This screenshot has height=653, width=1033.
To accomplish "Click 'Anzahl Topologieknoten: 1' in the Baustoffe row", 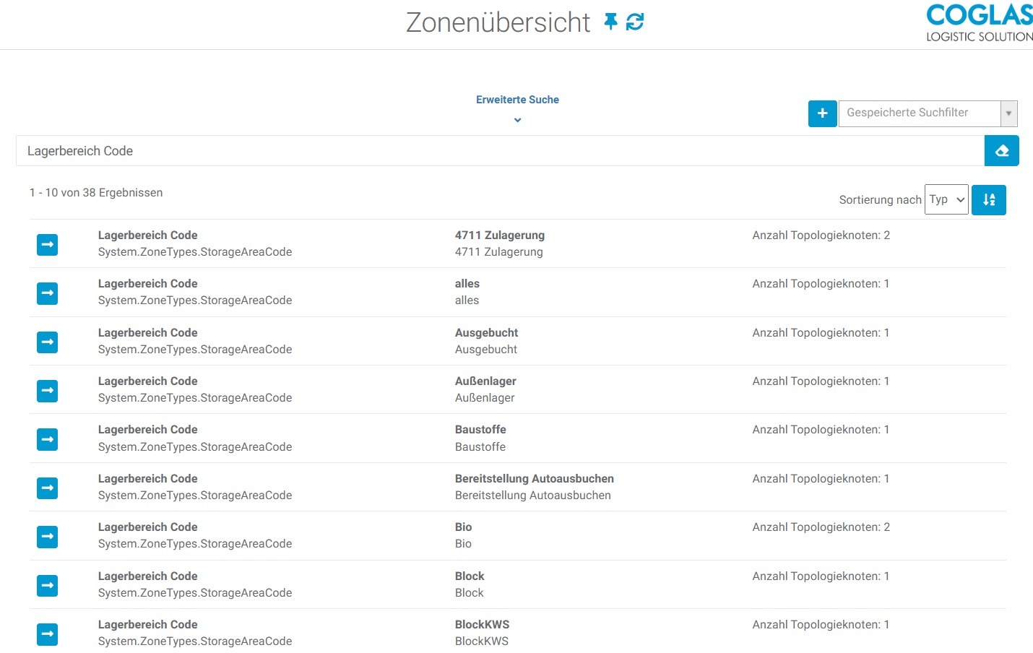I will [821, 430].
